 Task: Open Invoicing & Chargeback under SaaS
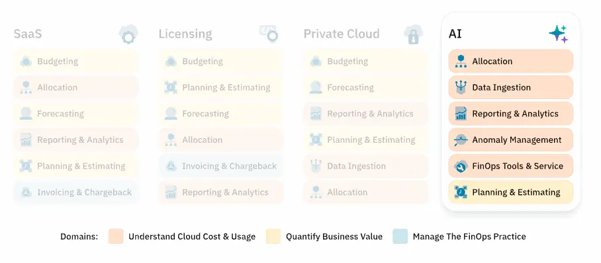76,192
